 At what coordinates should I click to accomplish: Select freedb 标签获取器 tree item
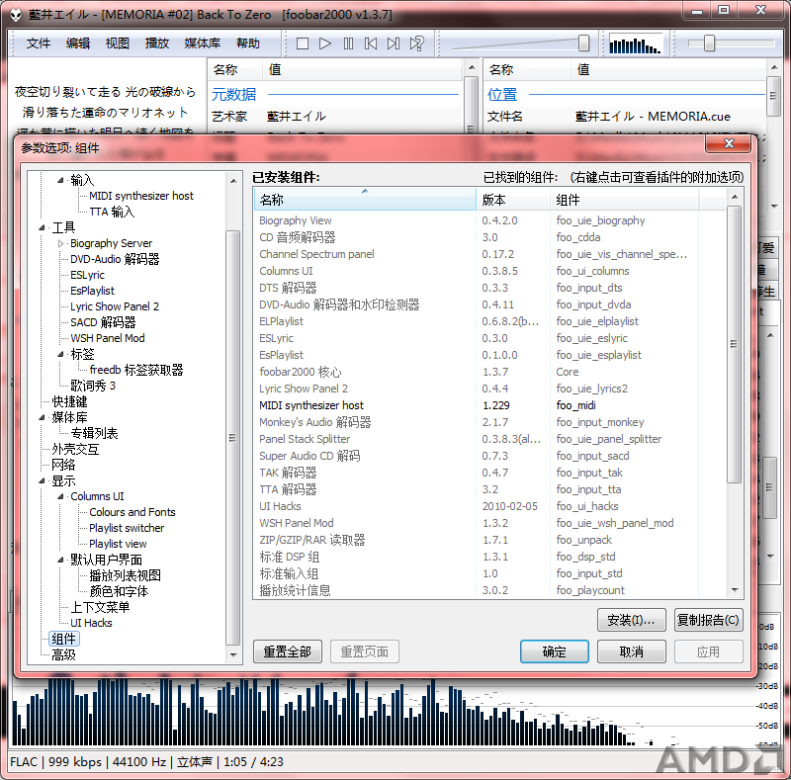(x=136, y=370)
